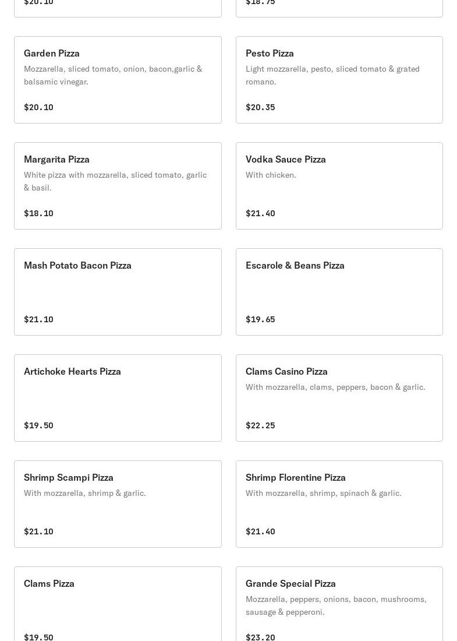
Task: Choose Shrimp Florentine Pizza
Action: (x=339, y=504)
